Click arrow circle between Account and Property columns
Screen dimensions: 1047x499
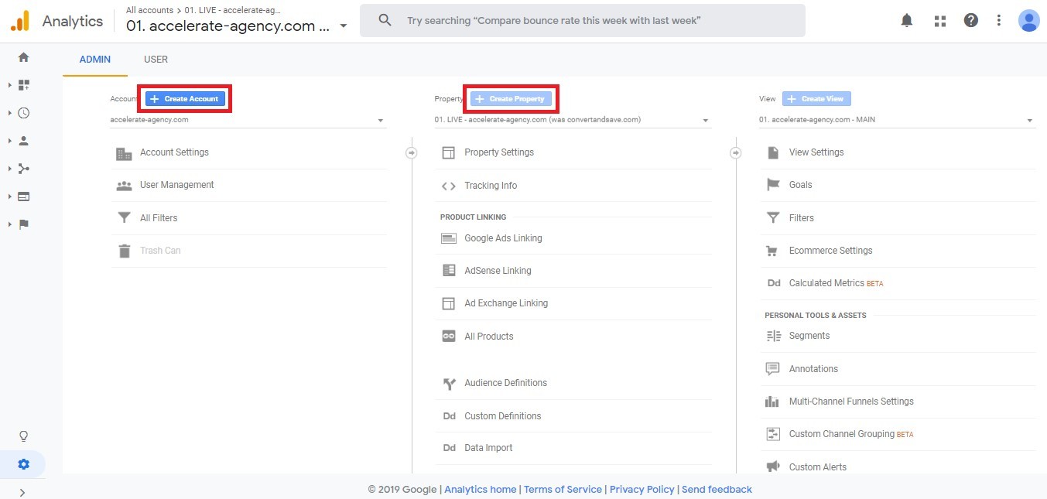(x=412, y=153)
